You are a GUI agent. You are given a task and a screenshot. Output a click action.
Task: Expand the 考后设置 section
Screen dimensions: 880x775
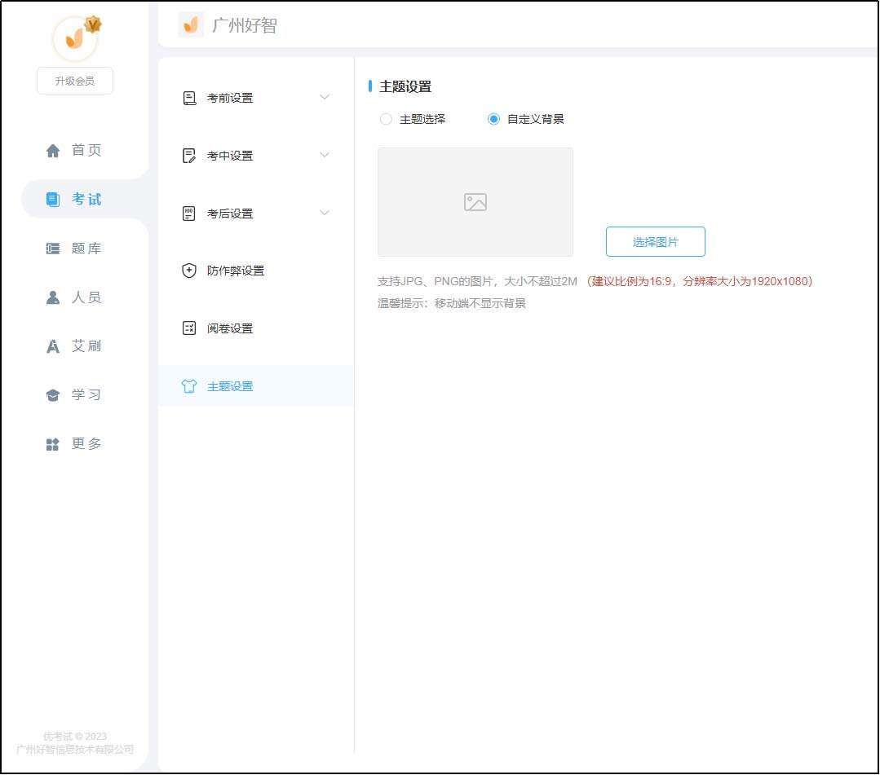232,213
